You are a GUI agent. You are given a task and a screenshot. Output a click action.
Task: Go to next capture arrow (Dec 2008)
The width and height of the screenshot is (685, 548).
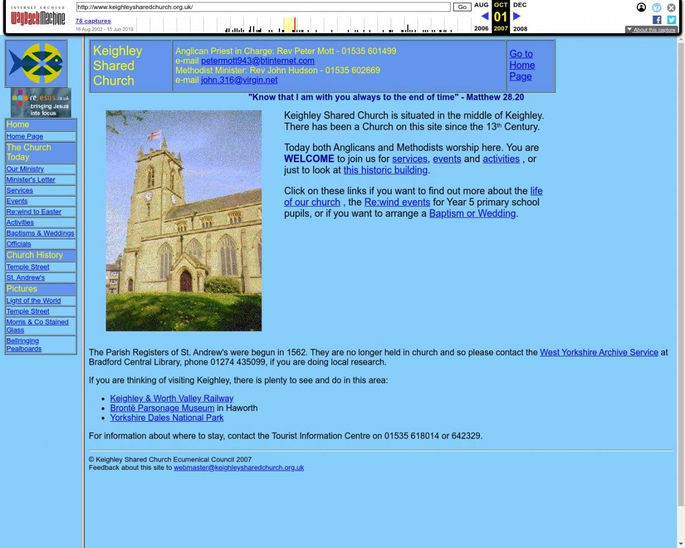tap(517, 16)
